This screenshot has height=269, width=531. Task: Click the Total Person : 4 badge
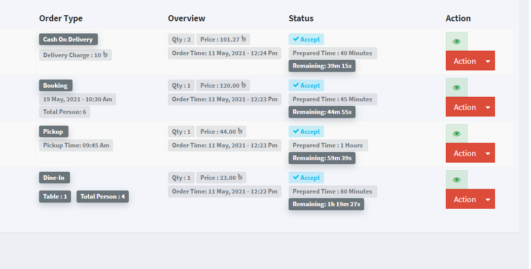click(102, 197)
